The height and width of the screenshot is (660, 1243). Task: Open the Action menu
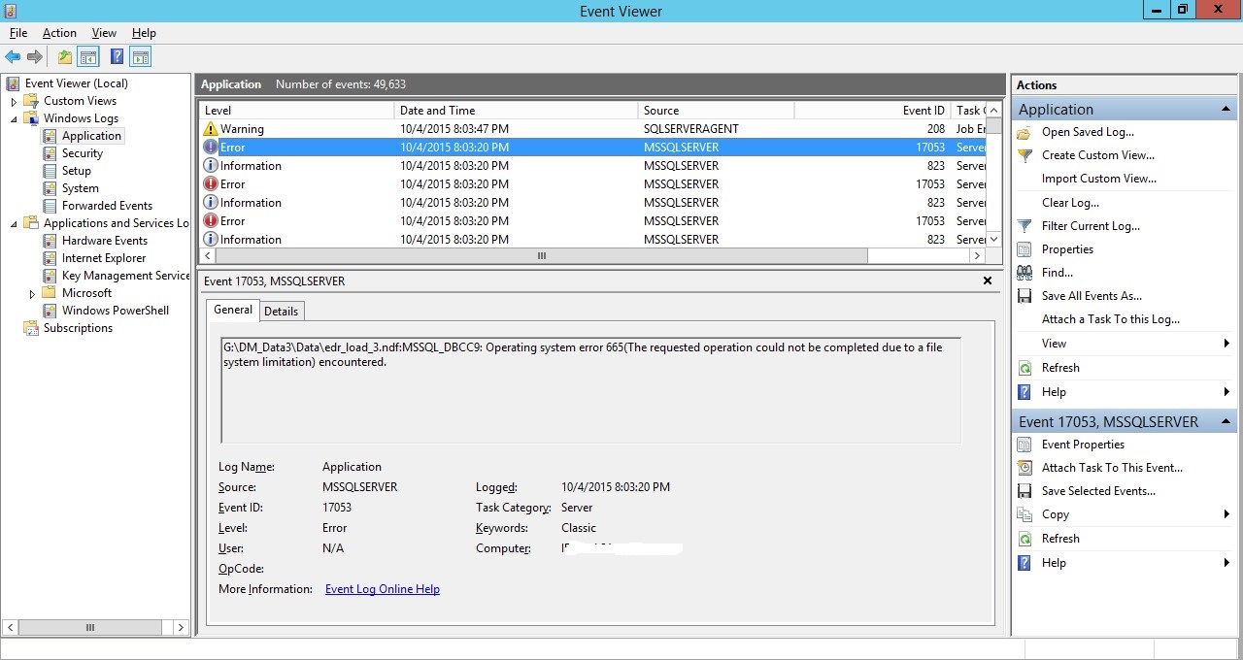pos(59,32)
